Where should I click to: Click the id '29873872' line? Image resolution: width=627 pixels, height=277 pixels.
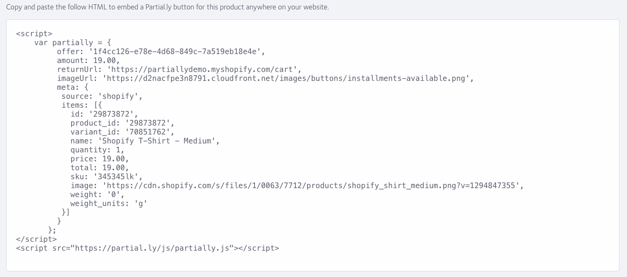pos(104,114)
